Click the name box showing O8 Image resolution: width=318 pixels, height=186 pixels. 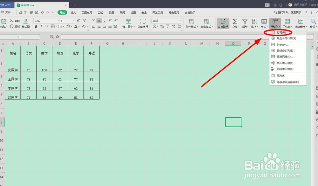[x=20, y=37]
